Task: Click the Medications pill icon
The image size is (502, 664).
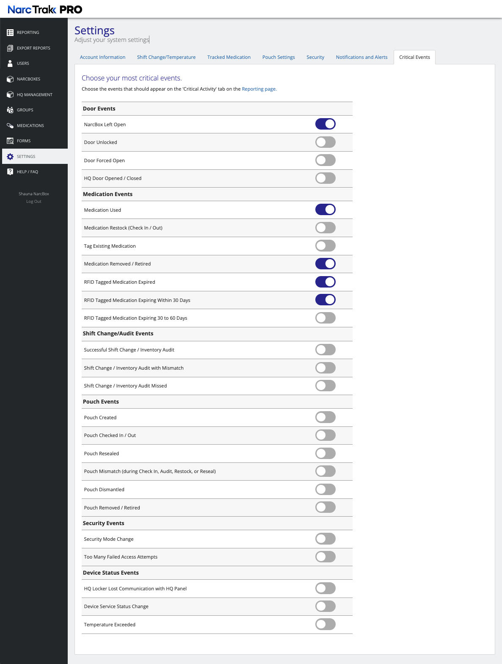Action: click(x=10, y=126)
